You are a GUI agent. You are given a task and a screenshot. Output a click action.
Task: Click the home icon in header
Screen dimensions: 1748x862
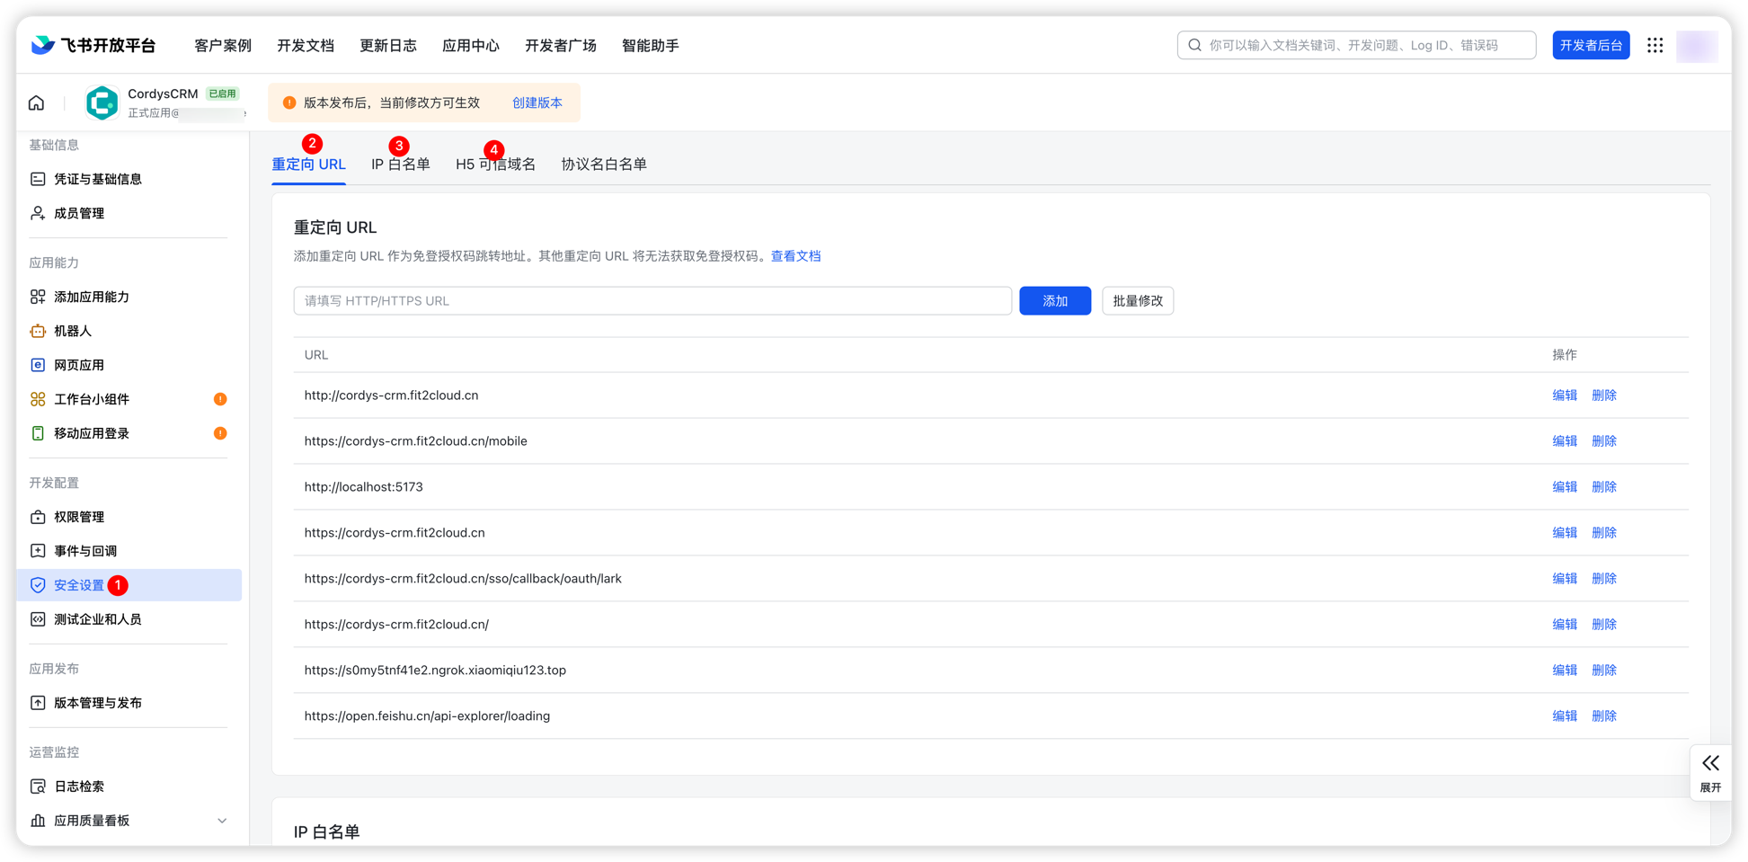tap(36, 102)
